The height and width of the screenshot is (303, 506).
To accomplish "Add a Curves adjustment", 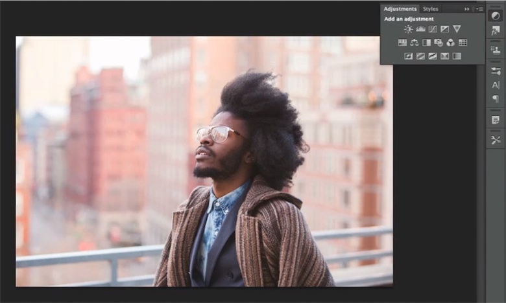I will pos(433,29).
